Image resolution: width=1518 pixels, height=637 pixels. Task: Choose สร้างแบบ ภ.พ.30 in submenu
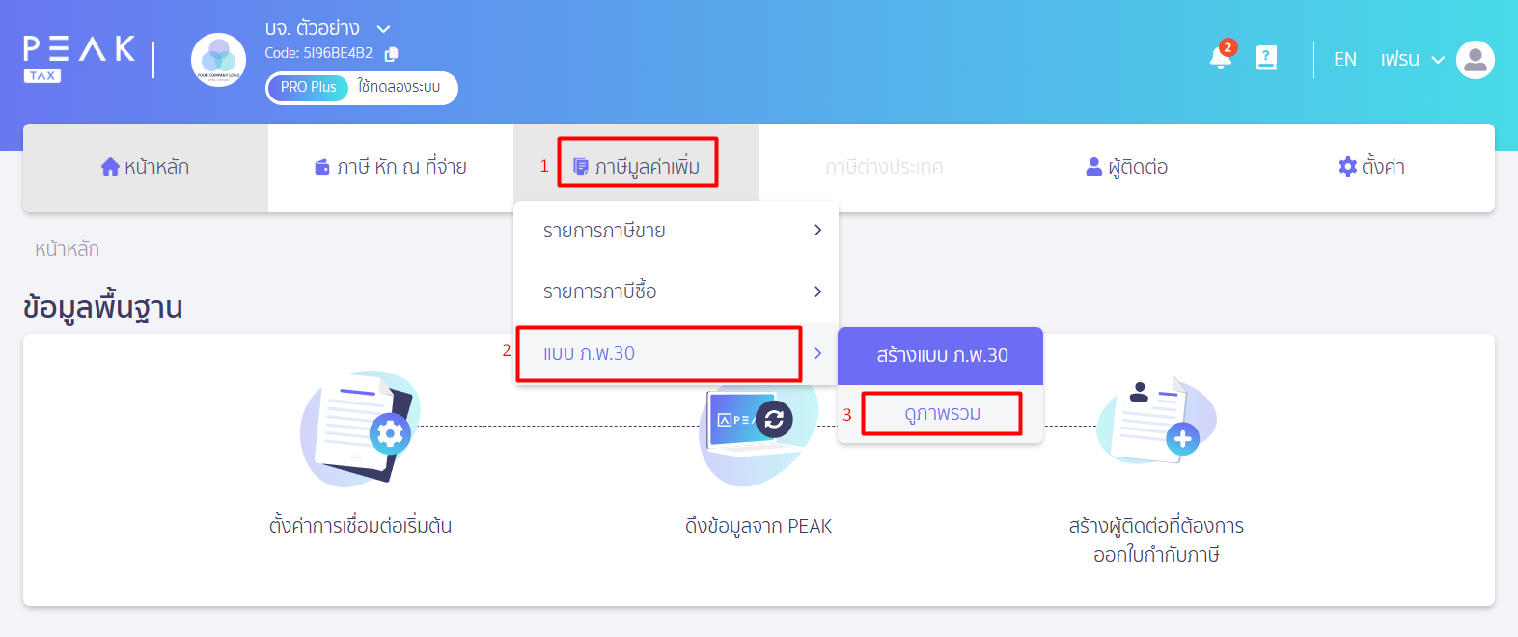pos(941,356)
